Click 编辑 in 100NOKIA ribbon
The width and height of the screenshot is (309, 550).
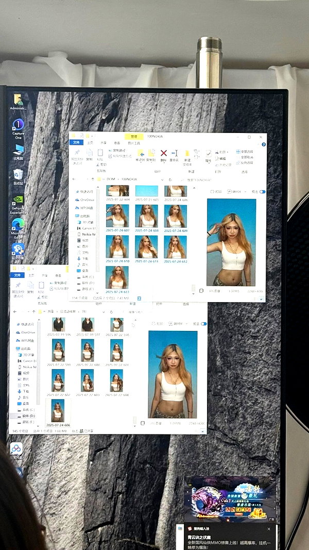tap(220, 158)
